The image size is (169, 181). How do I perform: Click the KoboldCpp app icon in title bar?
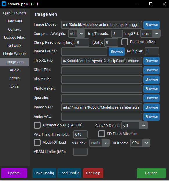pyautogui.click(x=4, y=4)
